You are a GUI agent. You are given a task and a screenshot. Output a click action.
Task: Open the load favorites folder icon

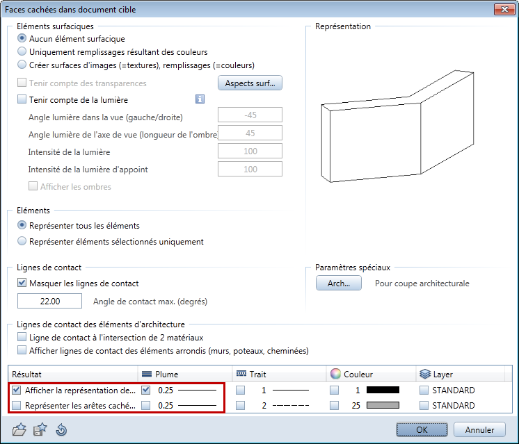click(19, 429)
